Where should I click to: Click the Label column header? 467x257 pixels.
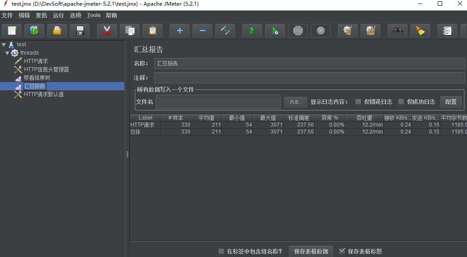pyautogui.click(x=145, y=118)
